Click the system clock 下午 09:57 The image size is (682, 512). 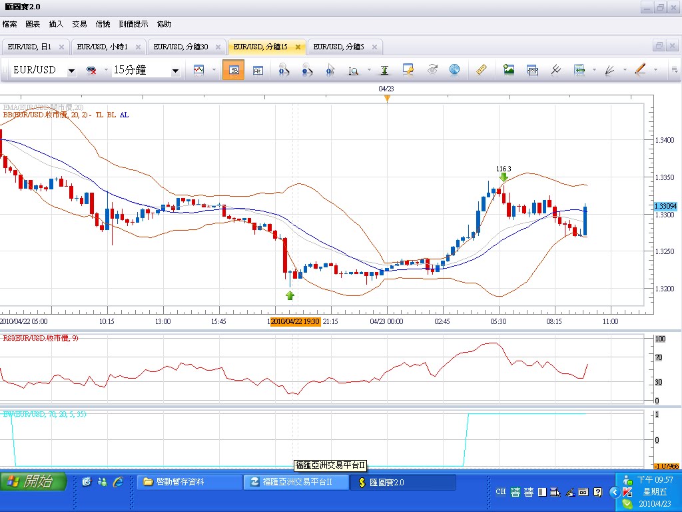pos(655,480)
